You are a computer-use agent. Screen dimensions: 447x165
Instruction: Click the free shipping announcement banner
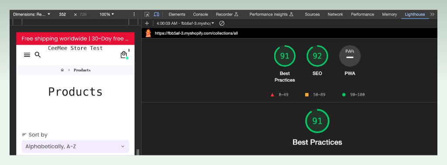75,39
